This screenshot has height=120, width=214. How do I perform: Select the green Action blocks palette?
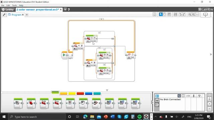click(x=55, y=93)
